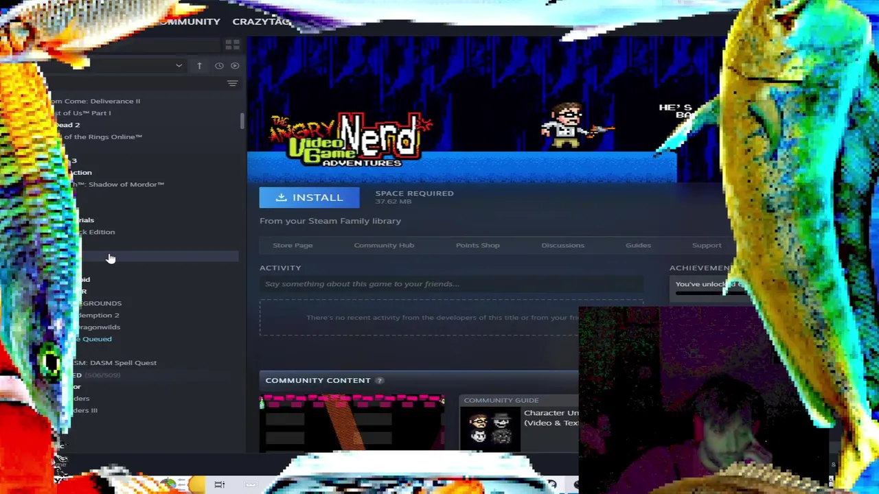Open the library collection dropdown chevron

point(179,66)
